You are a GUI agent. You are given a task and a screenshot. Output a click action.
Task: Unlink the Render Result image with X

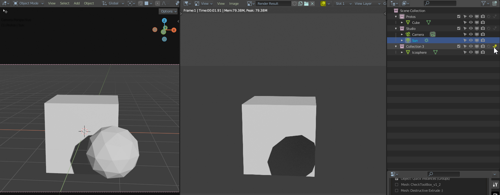pos(312,4)
